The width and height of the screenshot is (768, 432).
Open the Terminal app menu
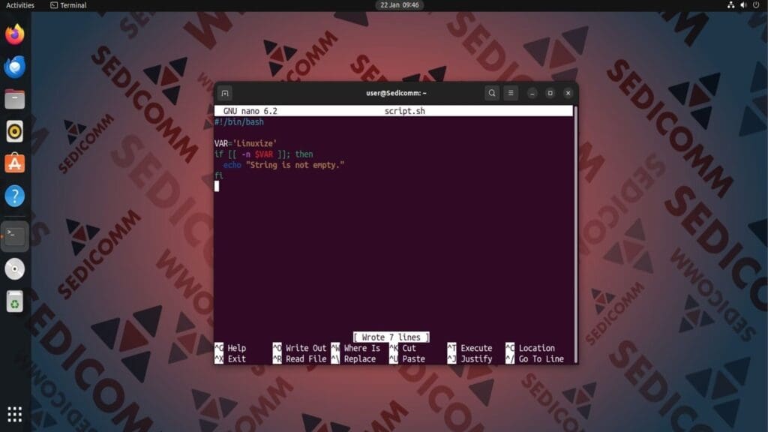70,5
